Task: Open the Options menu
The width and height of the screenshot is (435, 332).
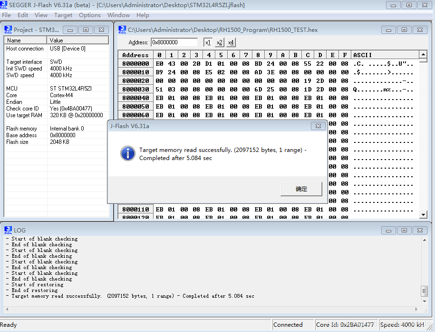Action: point(89,15)
